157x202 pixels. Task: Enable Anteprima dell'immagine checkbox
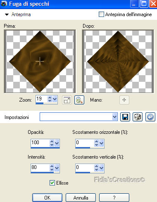pos(101,14)
